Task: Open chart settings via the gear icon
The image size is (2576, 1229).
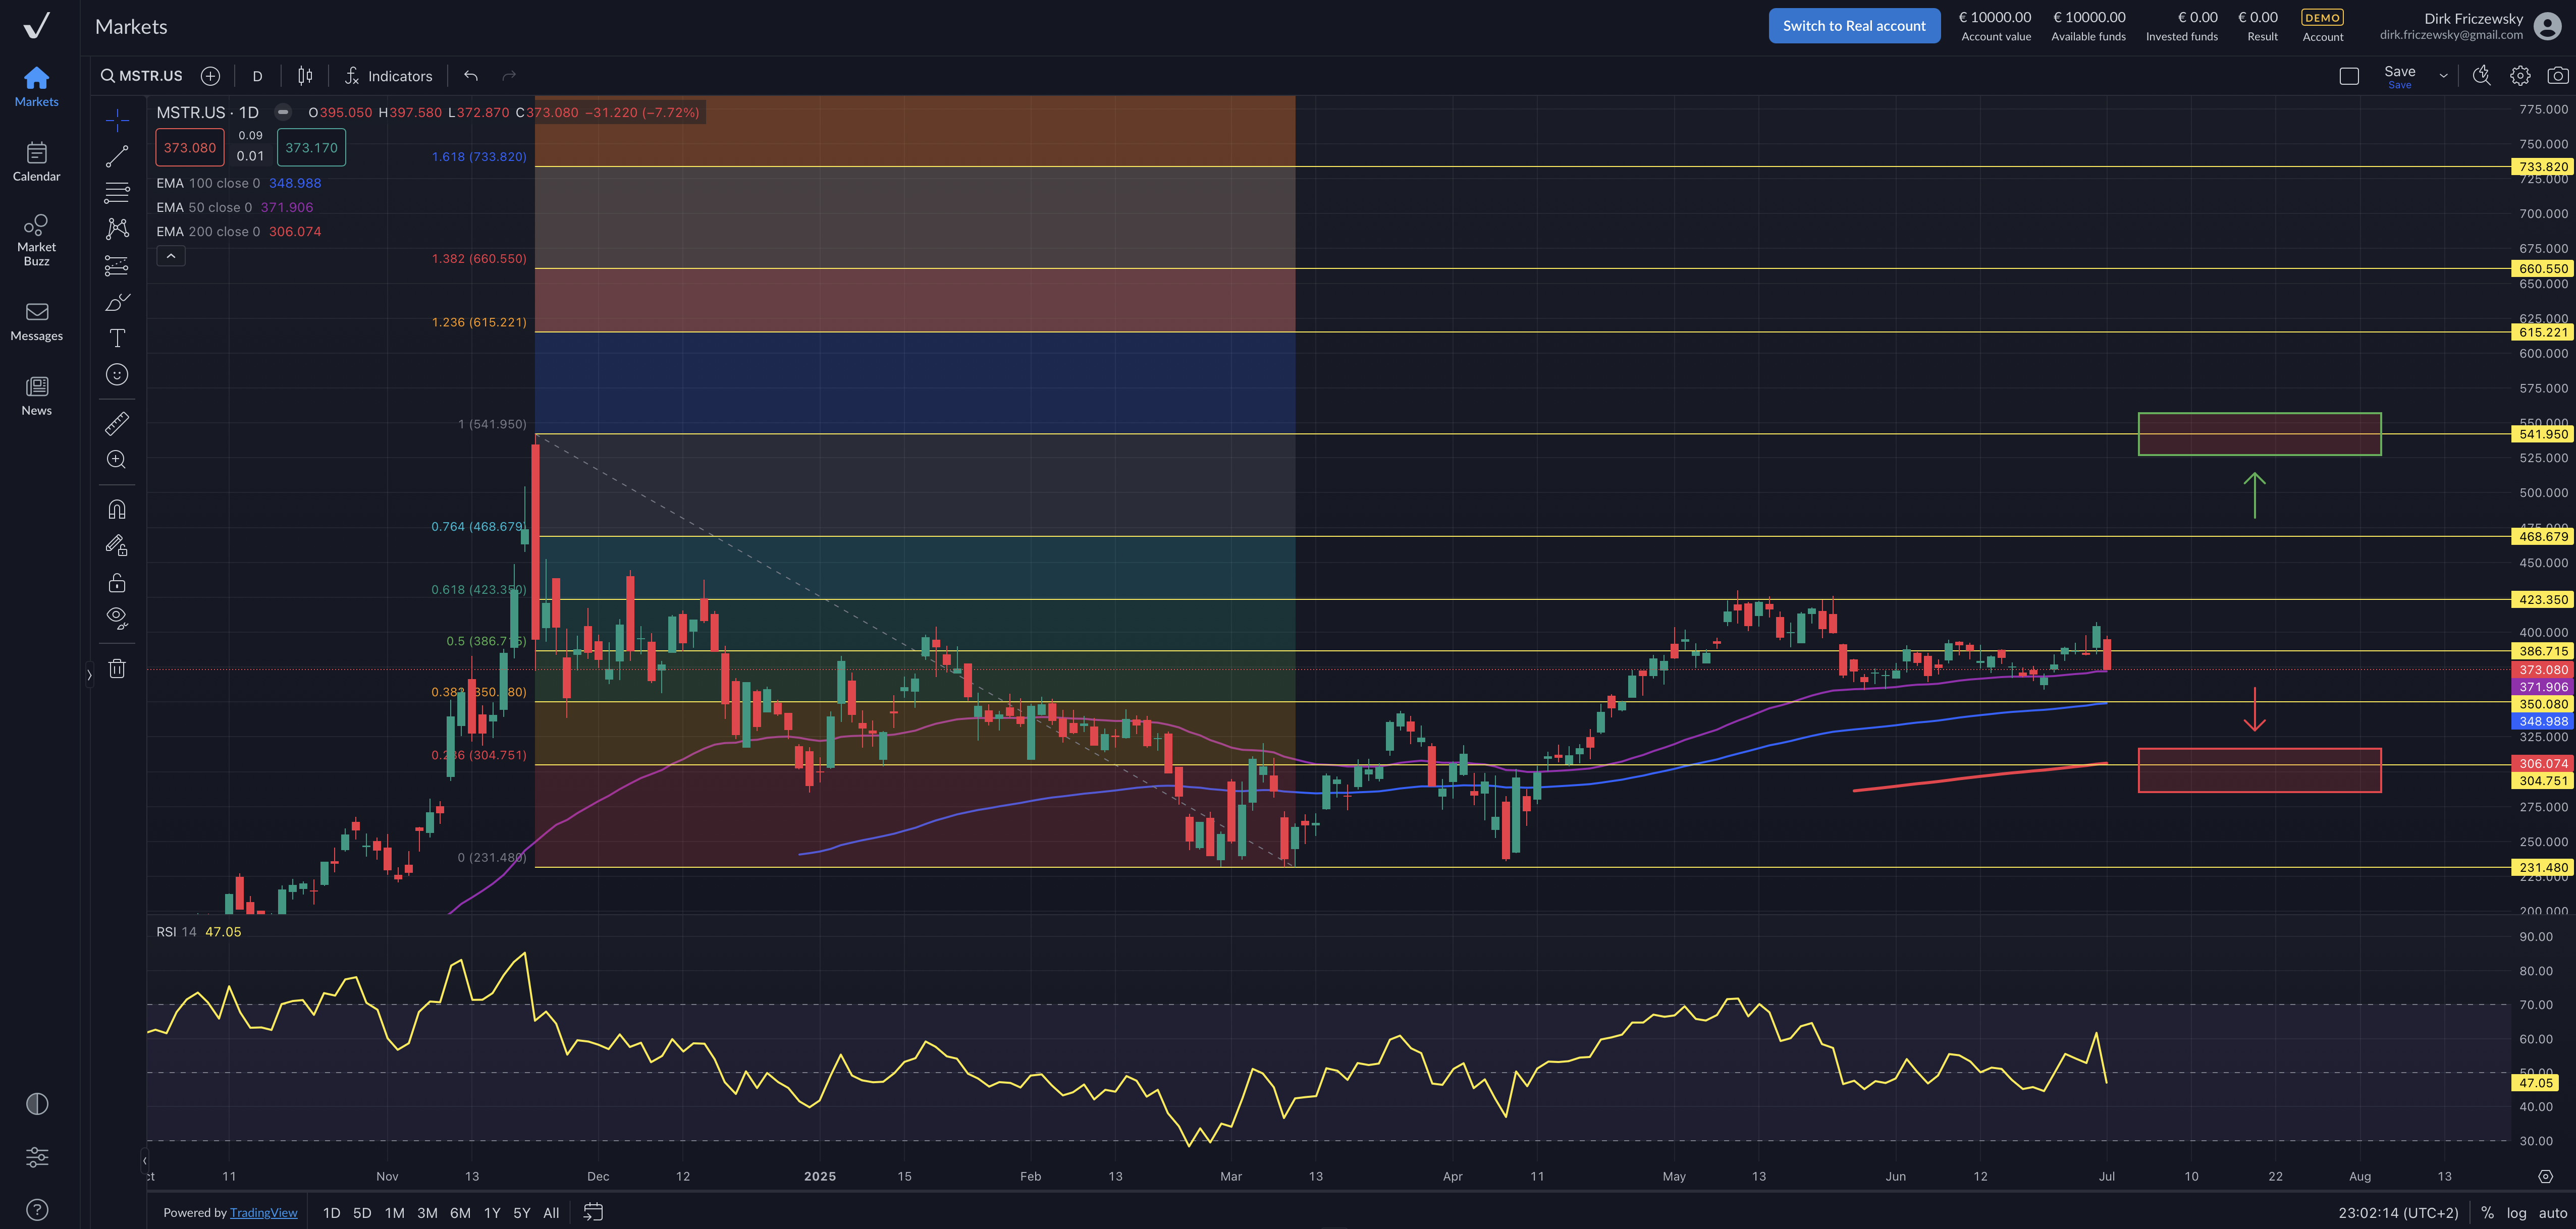Action: click(x=2520, y=75)
